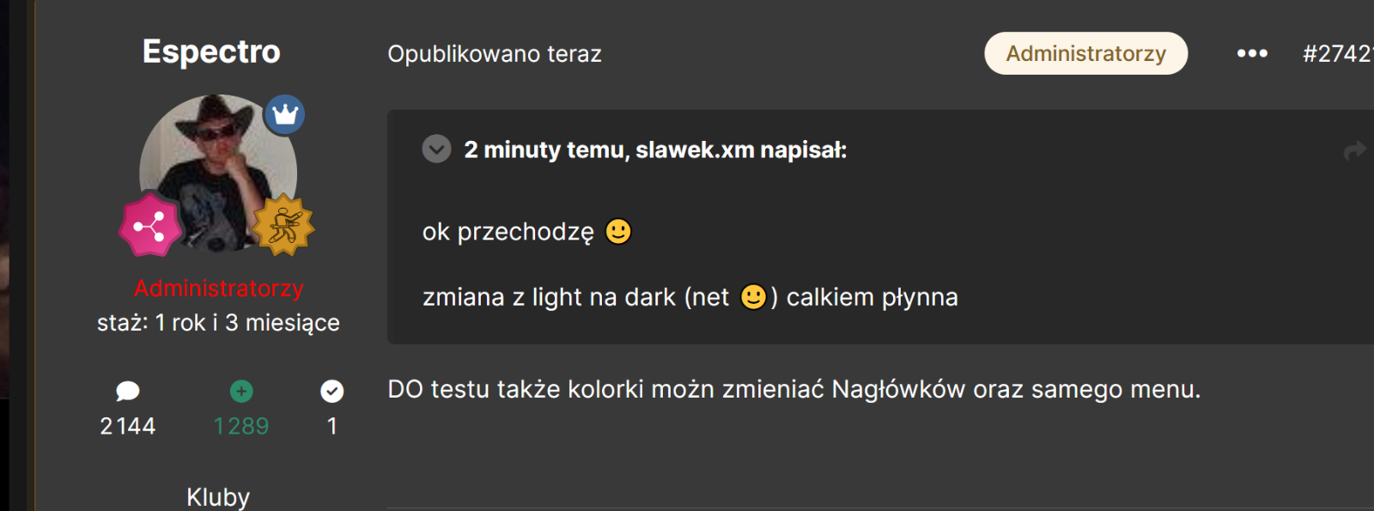
Task: Open Espectro's profile from username
Action: [211, 52]
